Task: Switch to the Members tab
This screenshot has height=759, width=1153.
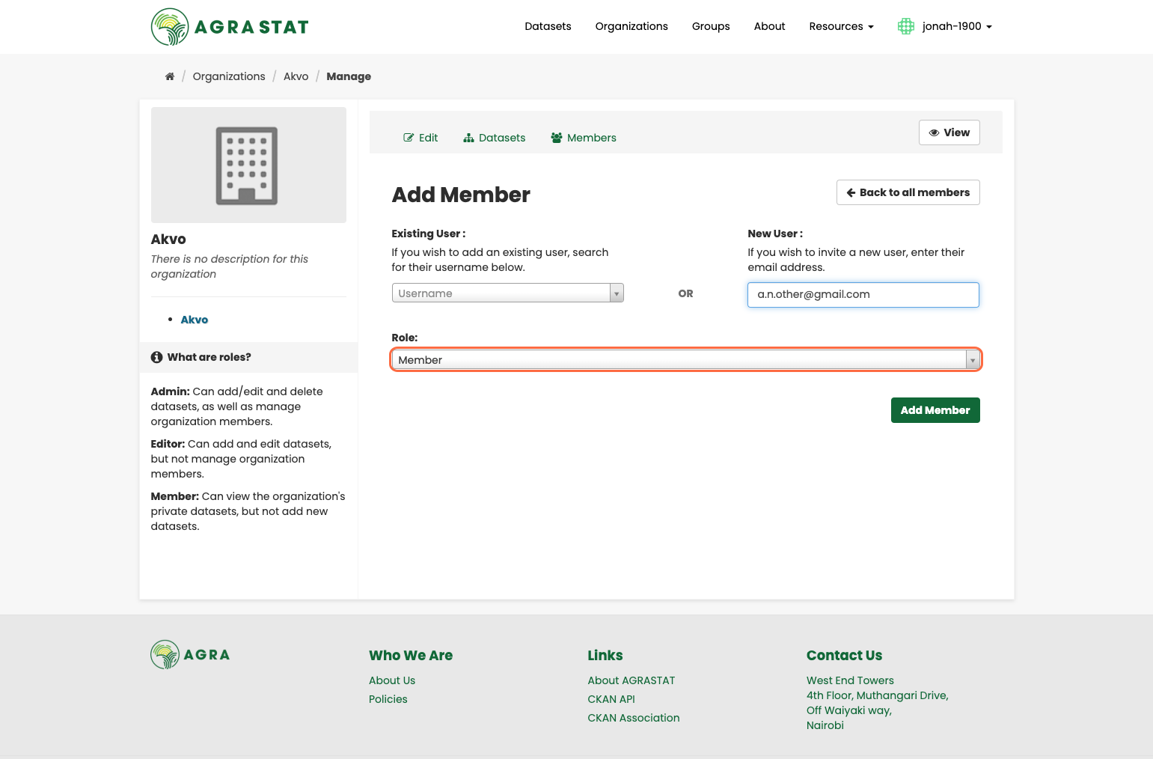Action: [584, 138]
